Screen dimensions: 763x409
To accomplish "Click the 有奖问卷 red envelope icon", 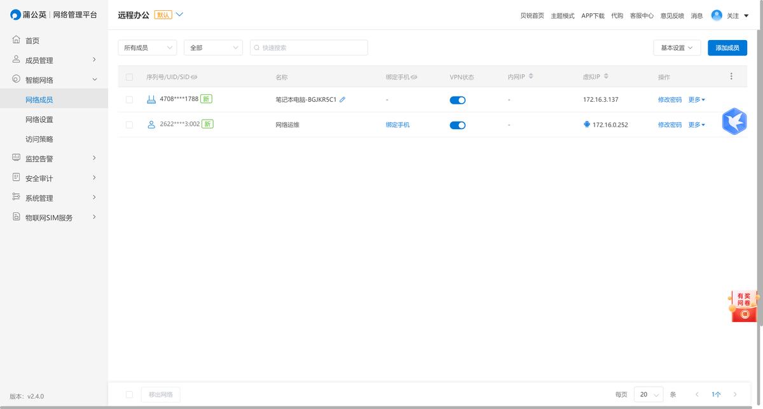I will 744,307.
